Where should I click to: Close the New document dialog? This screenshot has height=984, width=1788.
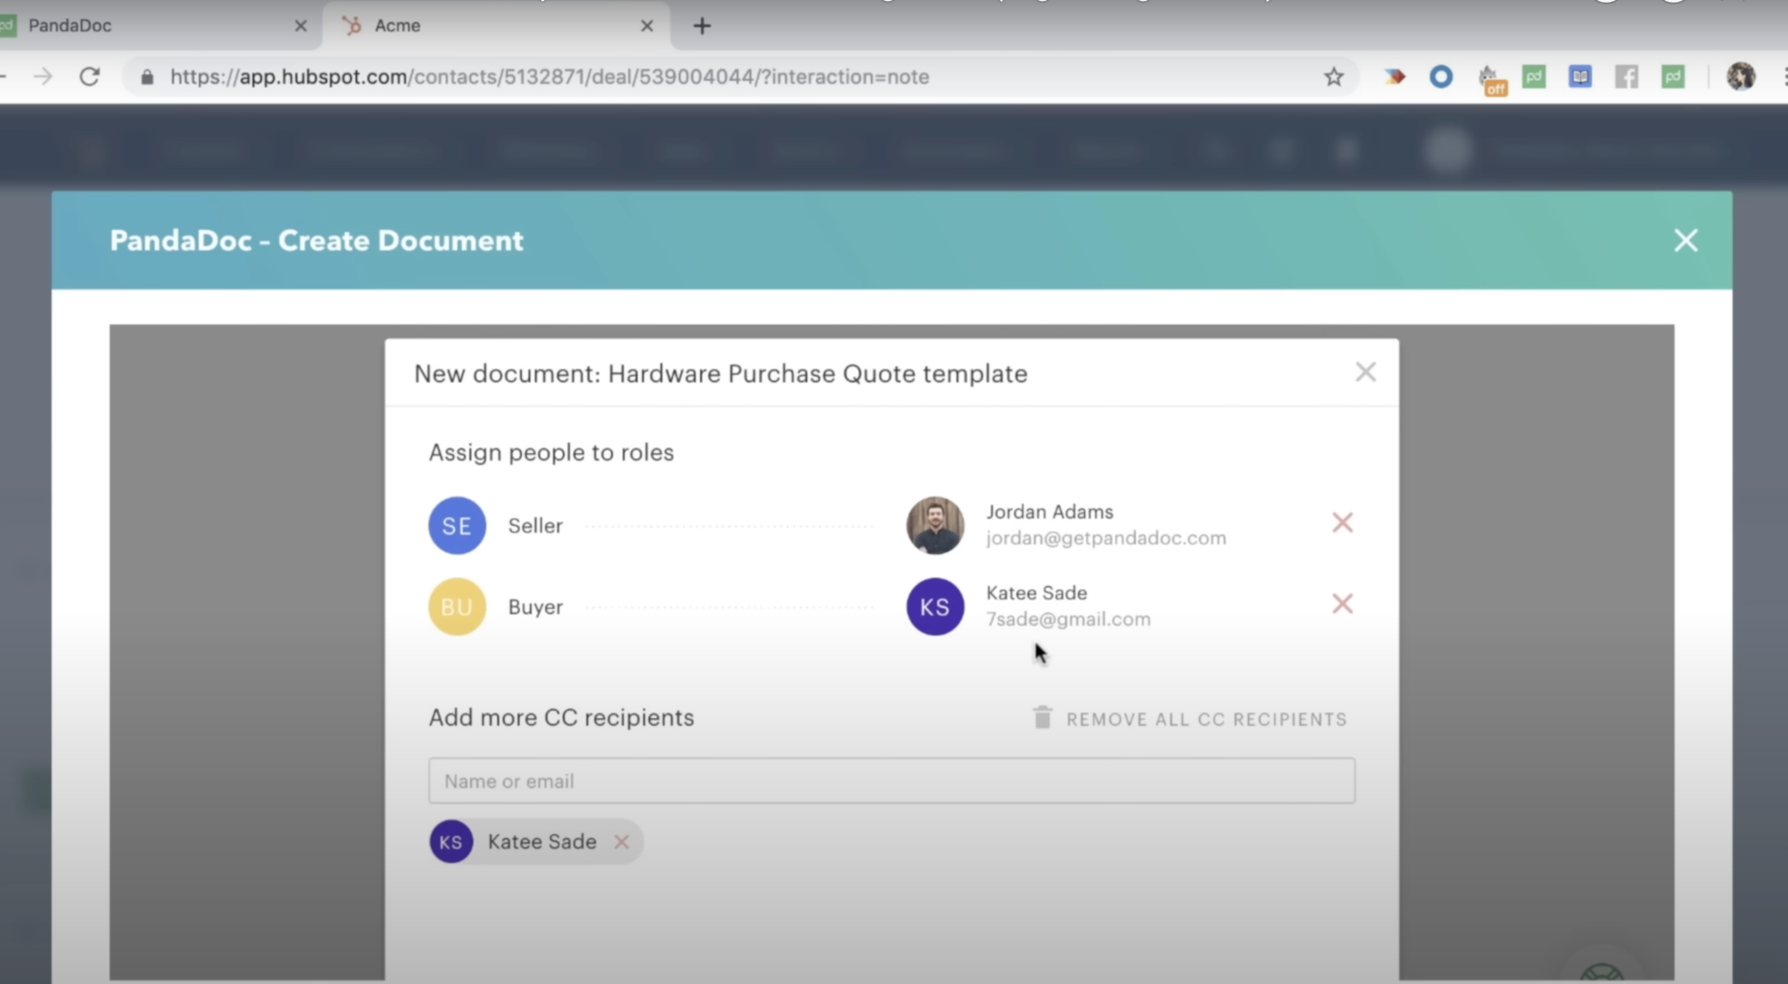click(x=1366, y=373)
